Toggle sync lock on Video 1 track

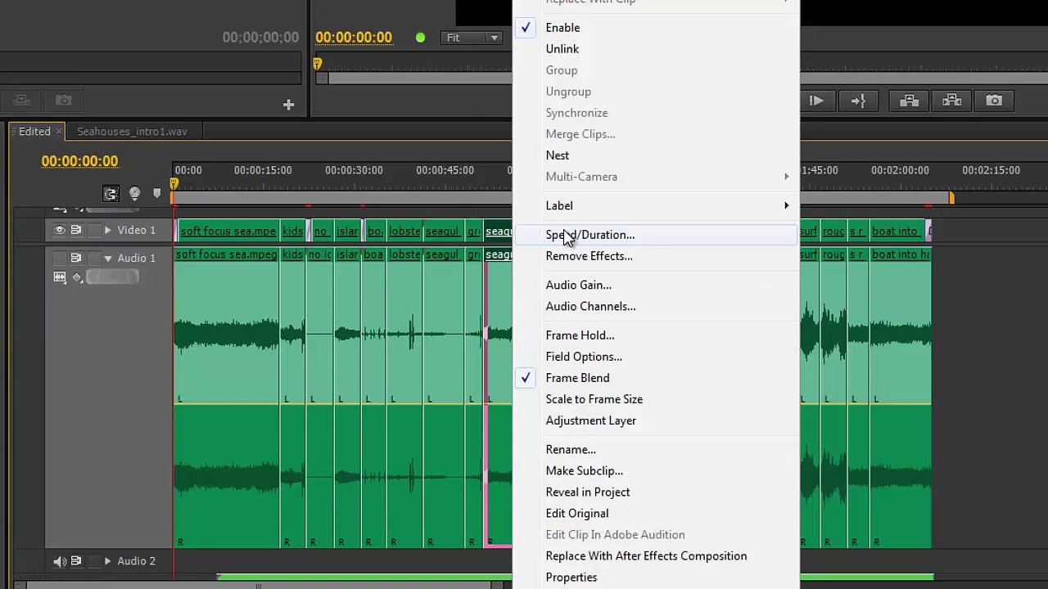coord(75,231)
